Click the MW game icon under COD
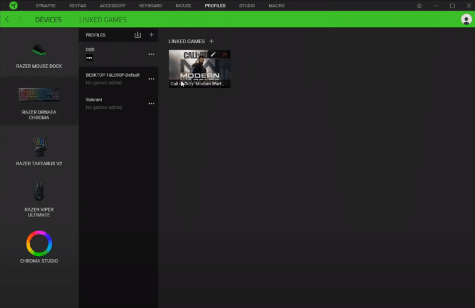The height and width of the screenshot is (308, 475). pyautogui.click(x=89, y=58)
